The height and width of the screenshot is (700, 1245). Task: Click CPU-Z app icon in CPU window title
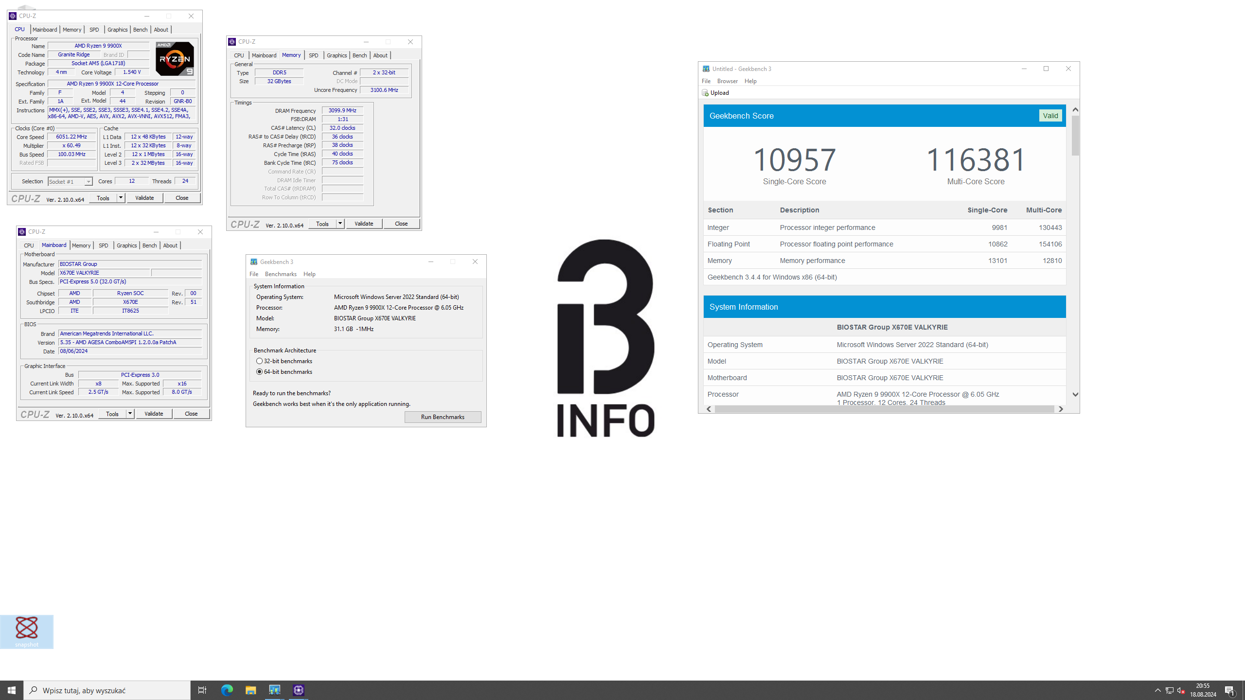tap(13, 16)
